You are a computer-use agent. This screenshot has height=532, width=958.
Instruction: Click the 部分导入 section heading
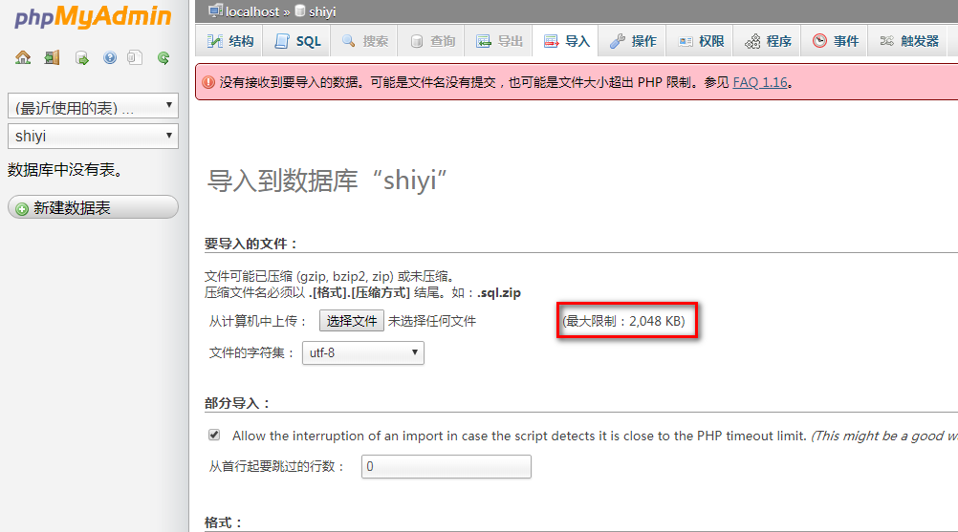pyautogui.click(x=237, y=403)
